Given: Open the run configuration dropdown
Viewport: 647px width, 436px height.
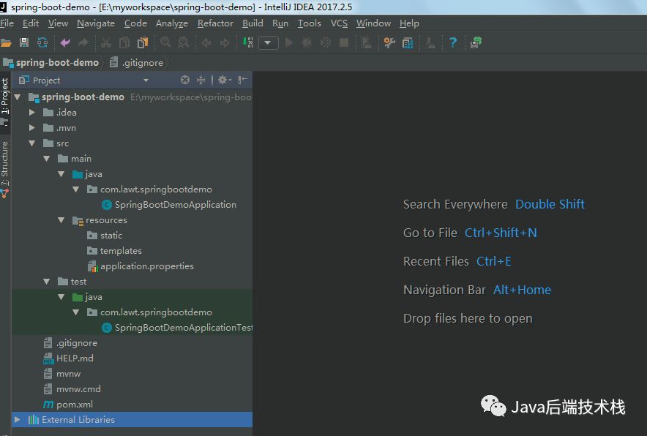Looking at the screenshot, I should (x=268, y=42).
